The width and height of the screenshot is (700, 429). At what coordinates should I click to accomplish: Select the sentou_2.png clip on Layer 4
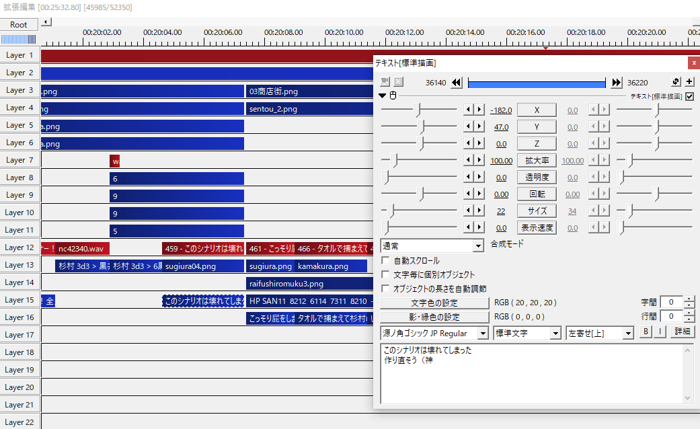click(x=309, y=108)
